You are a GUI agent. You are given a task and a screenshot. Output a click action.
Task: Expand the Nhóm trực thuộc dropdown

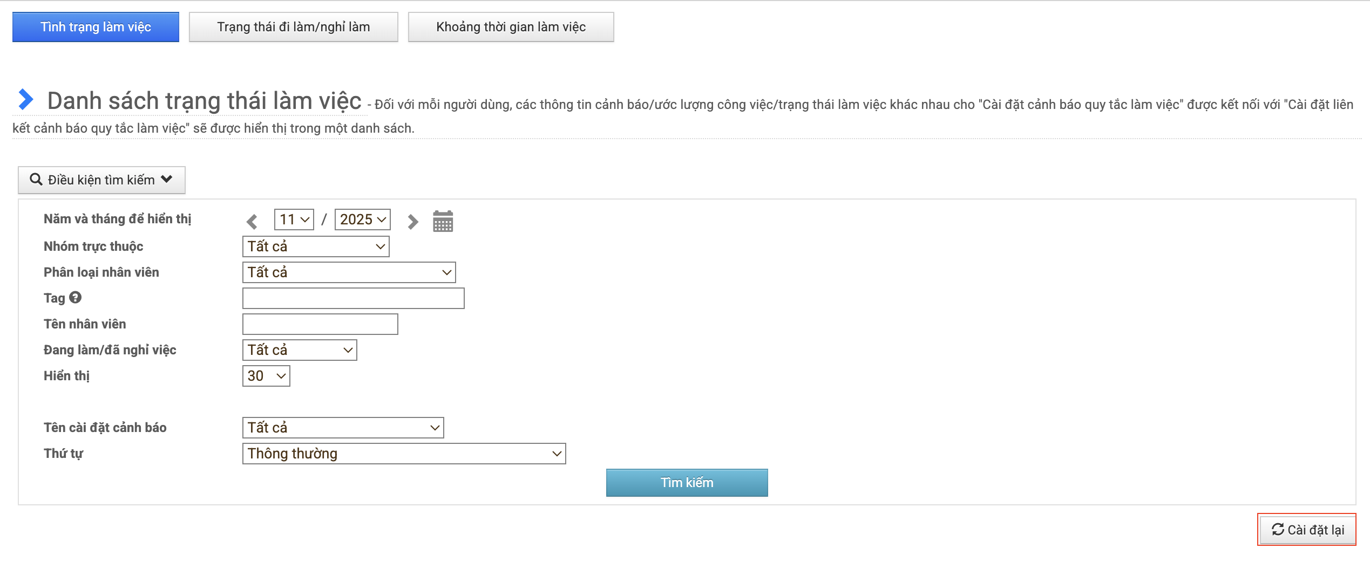315,246
